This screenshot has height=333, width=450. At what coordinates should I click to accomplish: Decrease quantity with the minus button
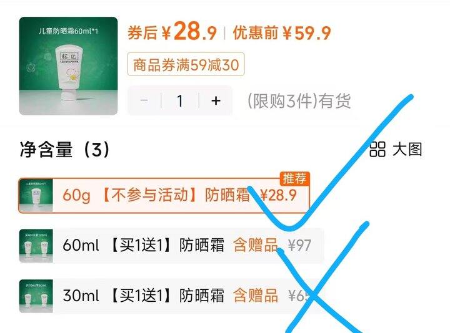point(144,100)
